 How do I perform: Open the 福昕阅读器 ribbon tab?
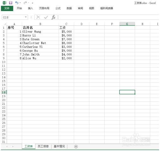(107, 8)
